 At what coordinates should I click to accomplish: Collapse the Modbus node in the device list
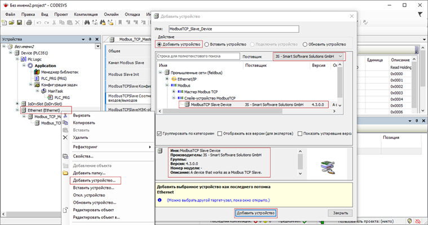167,85
